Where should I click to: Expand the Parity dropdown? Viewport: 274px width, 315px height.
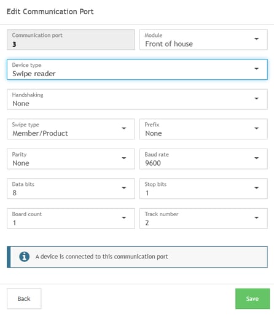(x=71, y=159)
